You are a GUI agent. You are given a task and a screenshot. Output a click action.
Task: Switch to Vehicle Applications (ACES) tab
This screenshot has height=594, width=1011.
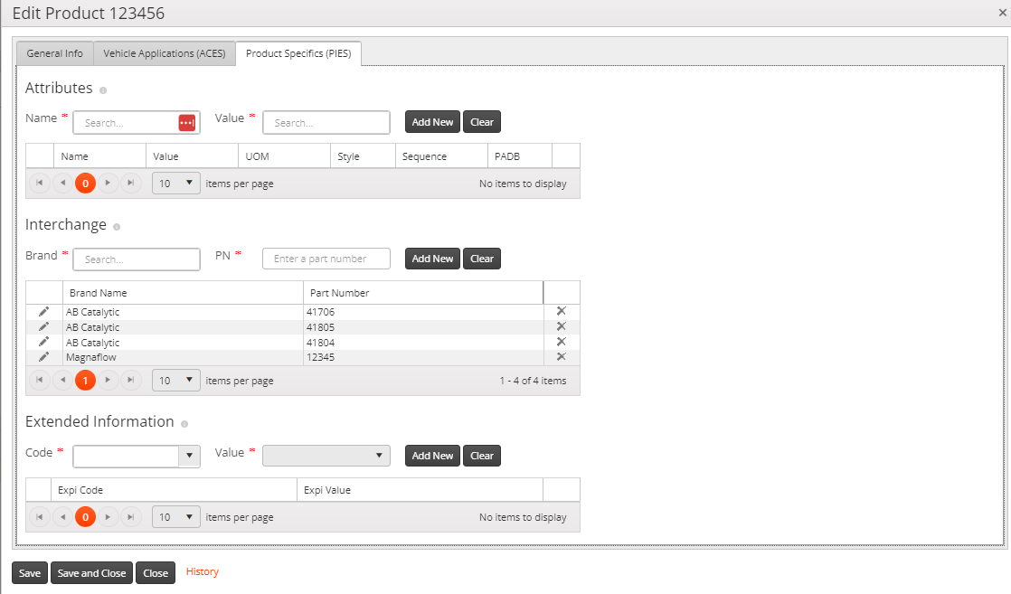(x=165, y=53)
